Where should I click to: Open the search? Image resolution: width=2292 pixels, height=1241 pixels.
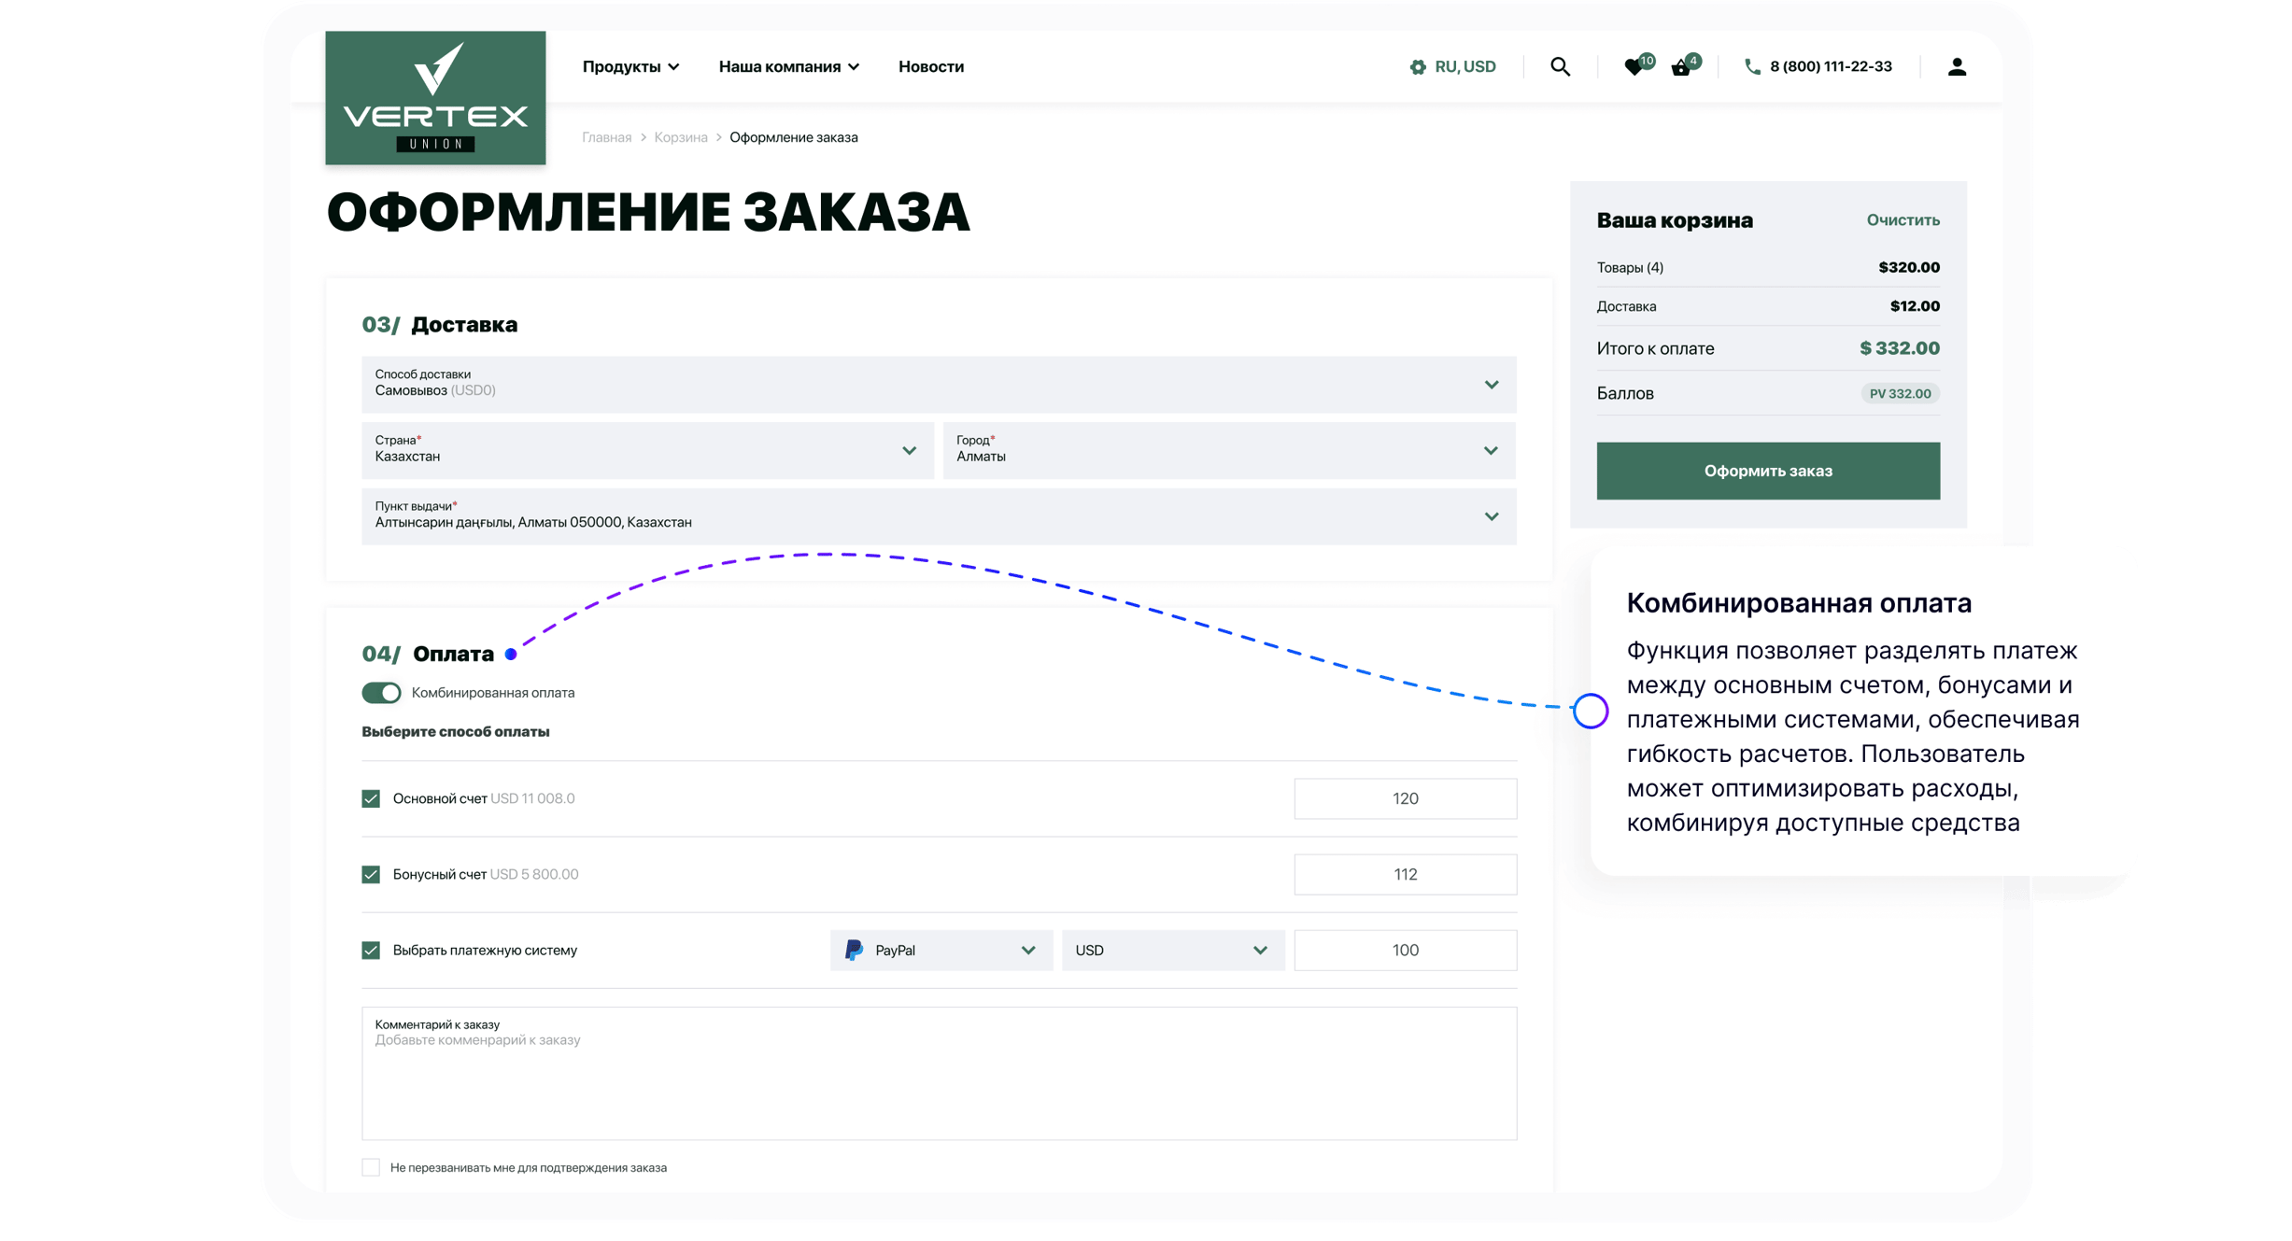pos(1560,66)
